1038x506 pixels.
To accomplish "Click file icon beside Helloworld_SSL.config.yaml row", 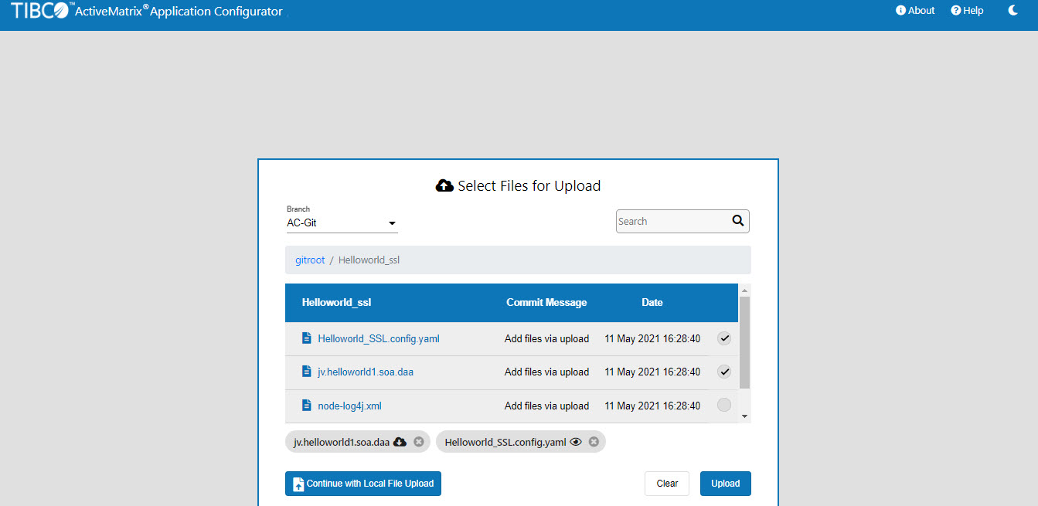I will point(307,338).
